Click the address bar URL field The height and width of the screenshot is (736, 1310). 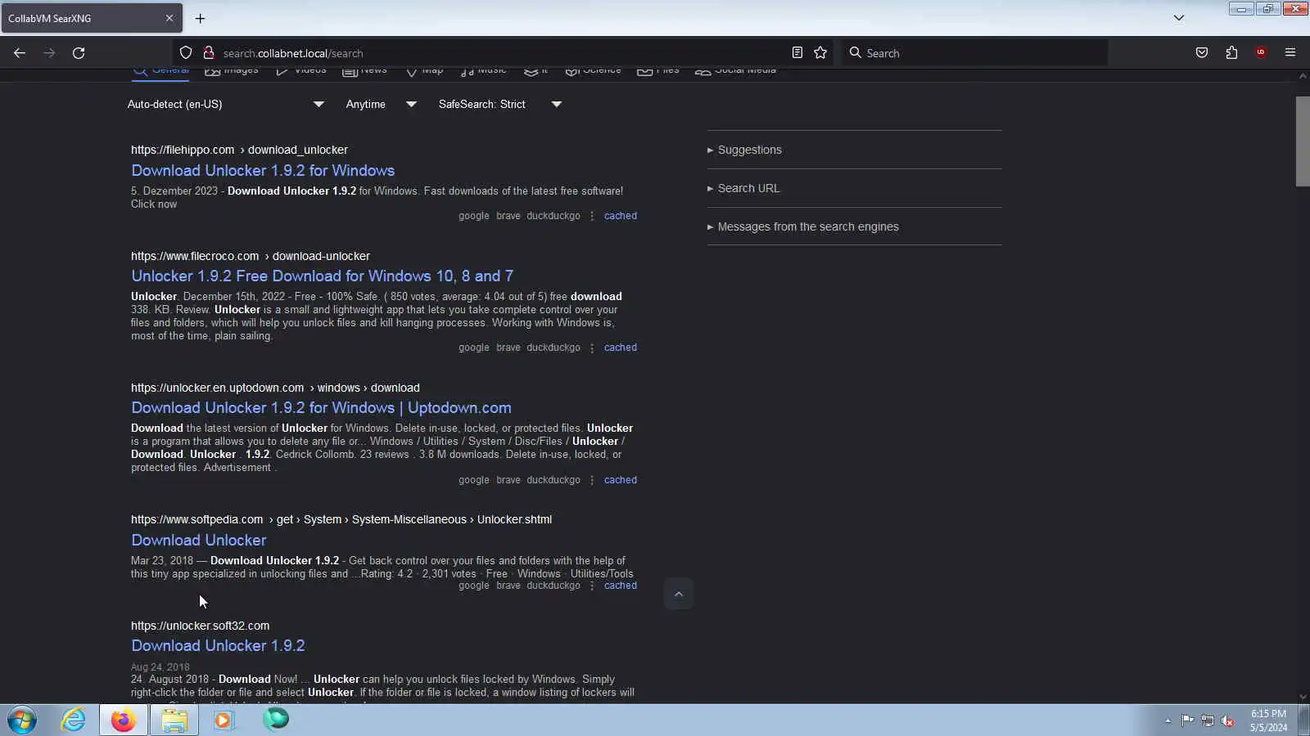[504, 53]
